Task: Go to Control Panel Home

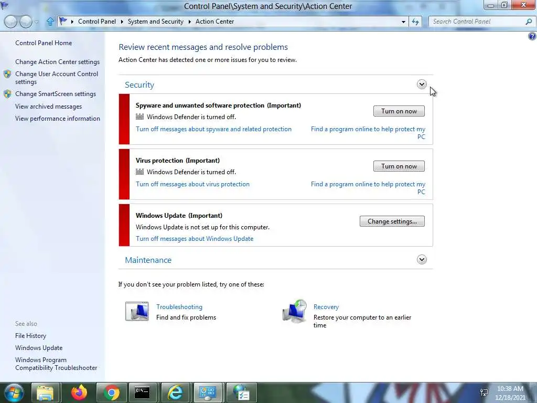Action: click(44, 43)
